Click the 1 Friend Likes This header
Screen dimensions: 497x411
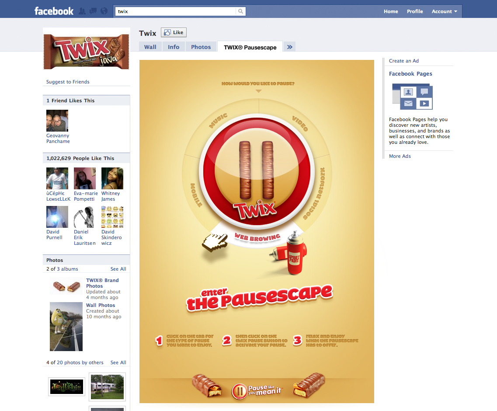click(x=86, y=101)
